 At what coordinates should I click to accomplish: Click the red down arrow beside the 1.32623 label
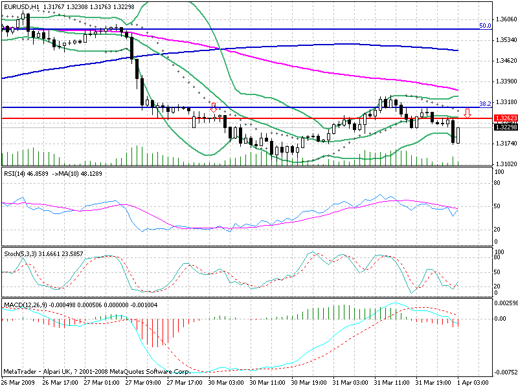pyautogui.click(x=467, y=113)
